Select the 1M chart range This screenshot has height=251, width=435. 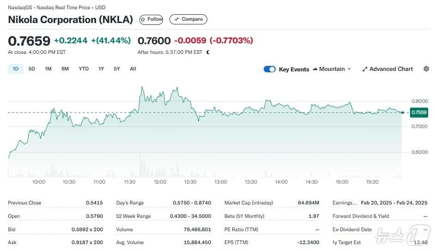pos(48,69)
